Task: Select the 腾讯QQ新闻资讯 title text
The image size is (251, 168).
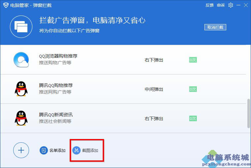Action: click(x=56, y=115)
